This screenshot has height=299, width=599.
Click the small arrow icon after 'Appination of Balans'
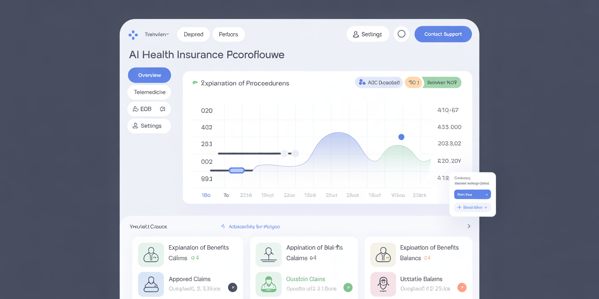[338, 246]
